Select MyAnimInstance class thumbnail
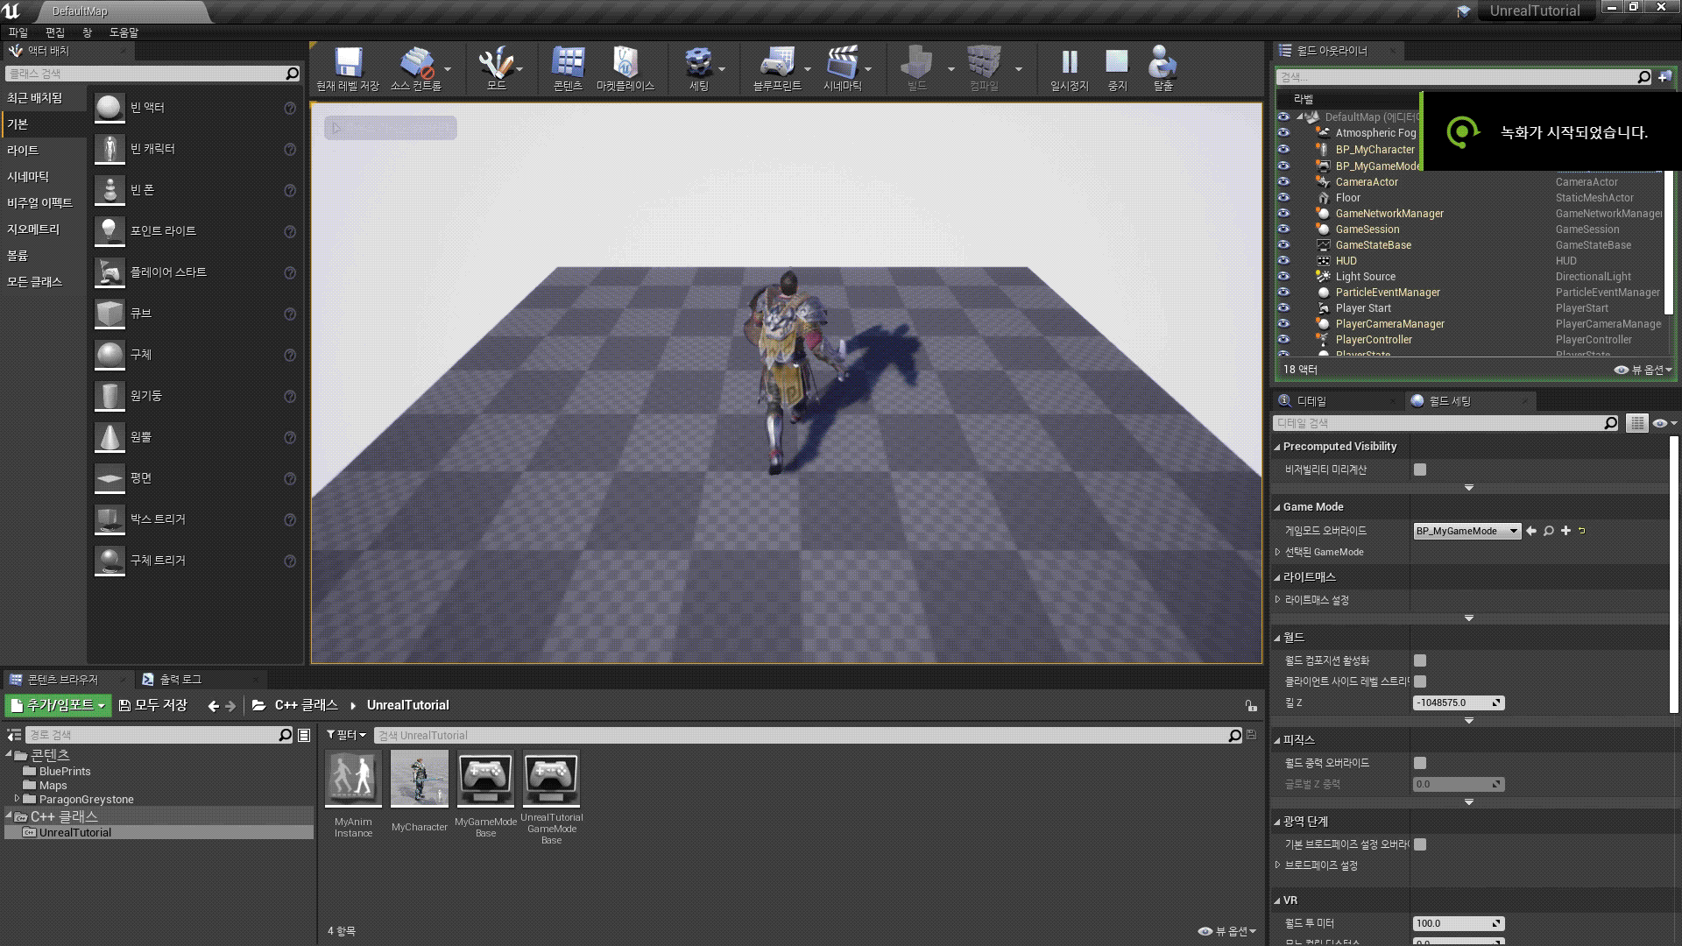 (x=353, y=779)
